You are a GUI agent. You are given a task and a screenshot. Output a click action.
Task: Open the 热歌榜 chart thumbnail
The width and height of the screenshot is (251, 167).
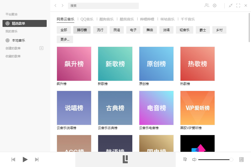pyautogui.click(x=197, y=64)
